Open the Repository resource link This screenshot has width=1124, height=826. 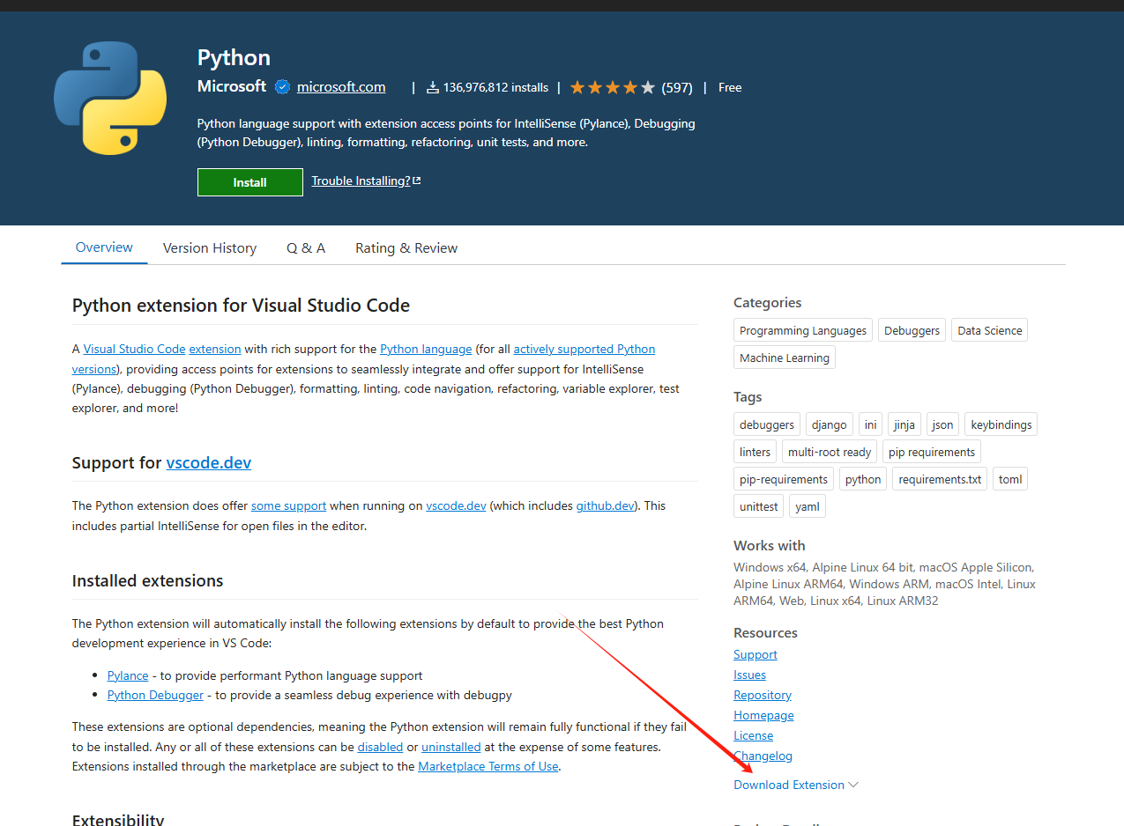763,696
